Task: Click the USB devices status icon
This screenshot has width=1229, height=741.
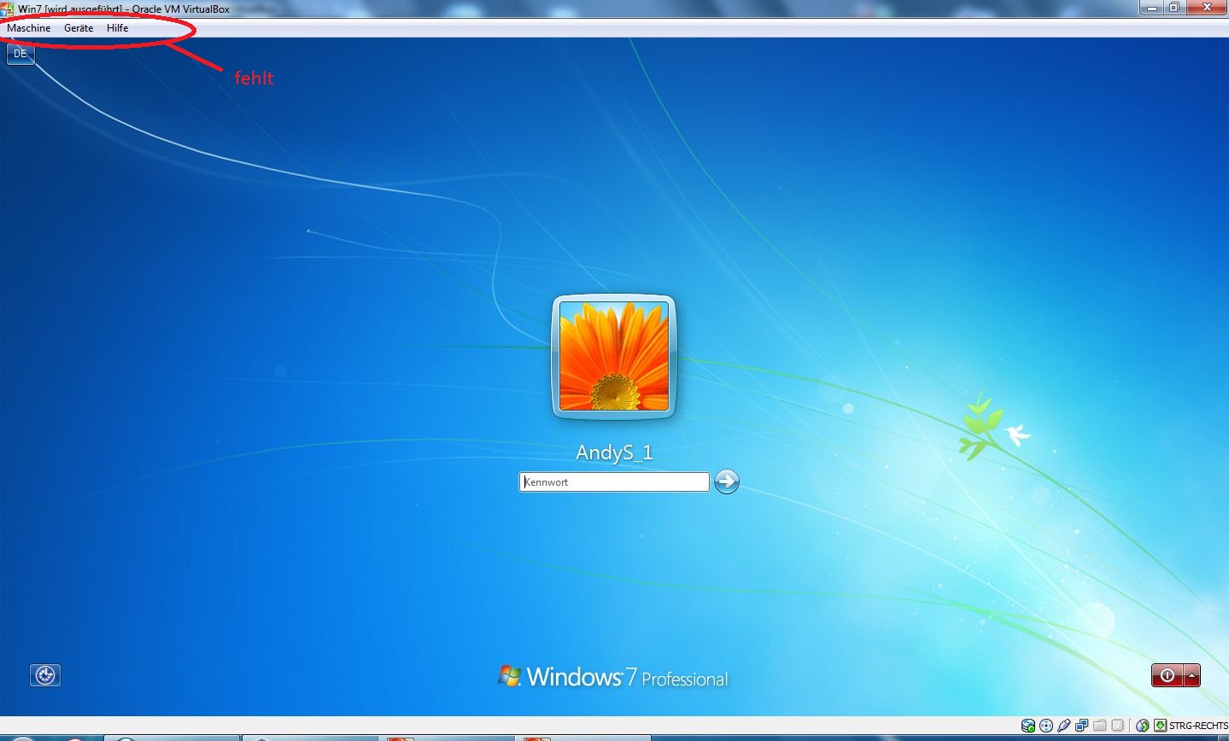Action: (x=1064, y=726)
